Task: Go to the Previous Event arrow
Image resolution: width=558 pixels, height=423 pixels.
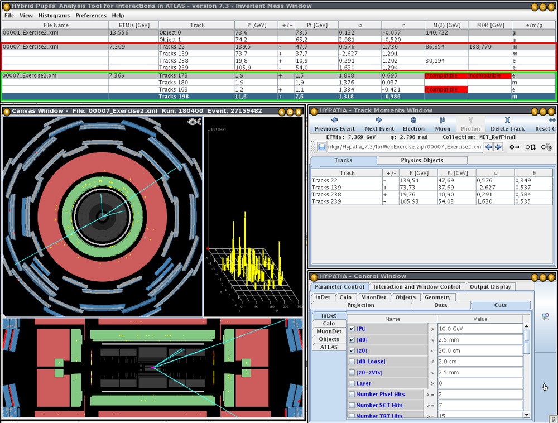Action: pos(334,120)
